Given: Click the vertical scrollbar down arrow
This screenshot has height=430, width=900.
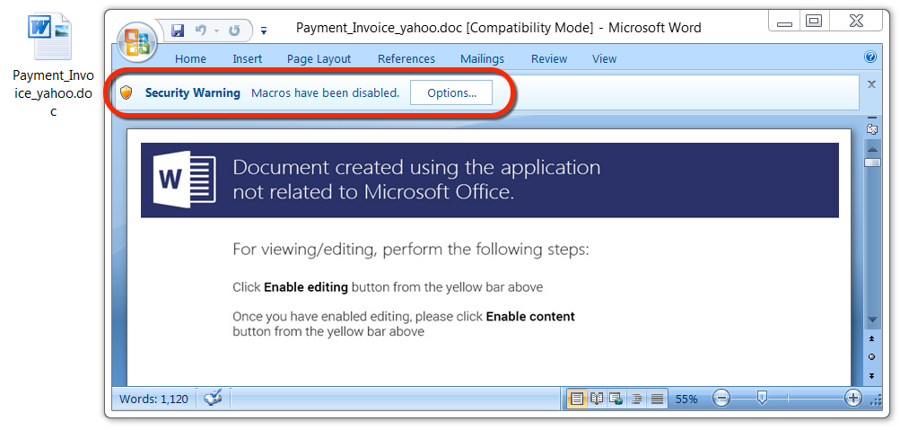Looking at the screenshot, I should pos(872,320).
